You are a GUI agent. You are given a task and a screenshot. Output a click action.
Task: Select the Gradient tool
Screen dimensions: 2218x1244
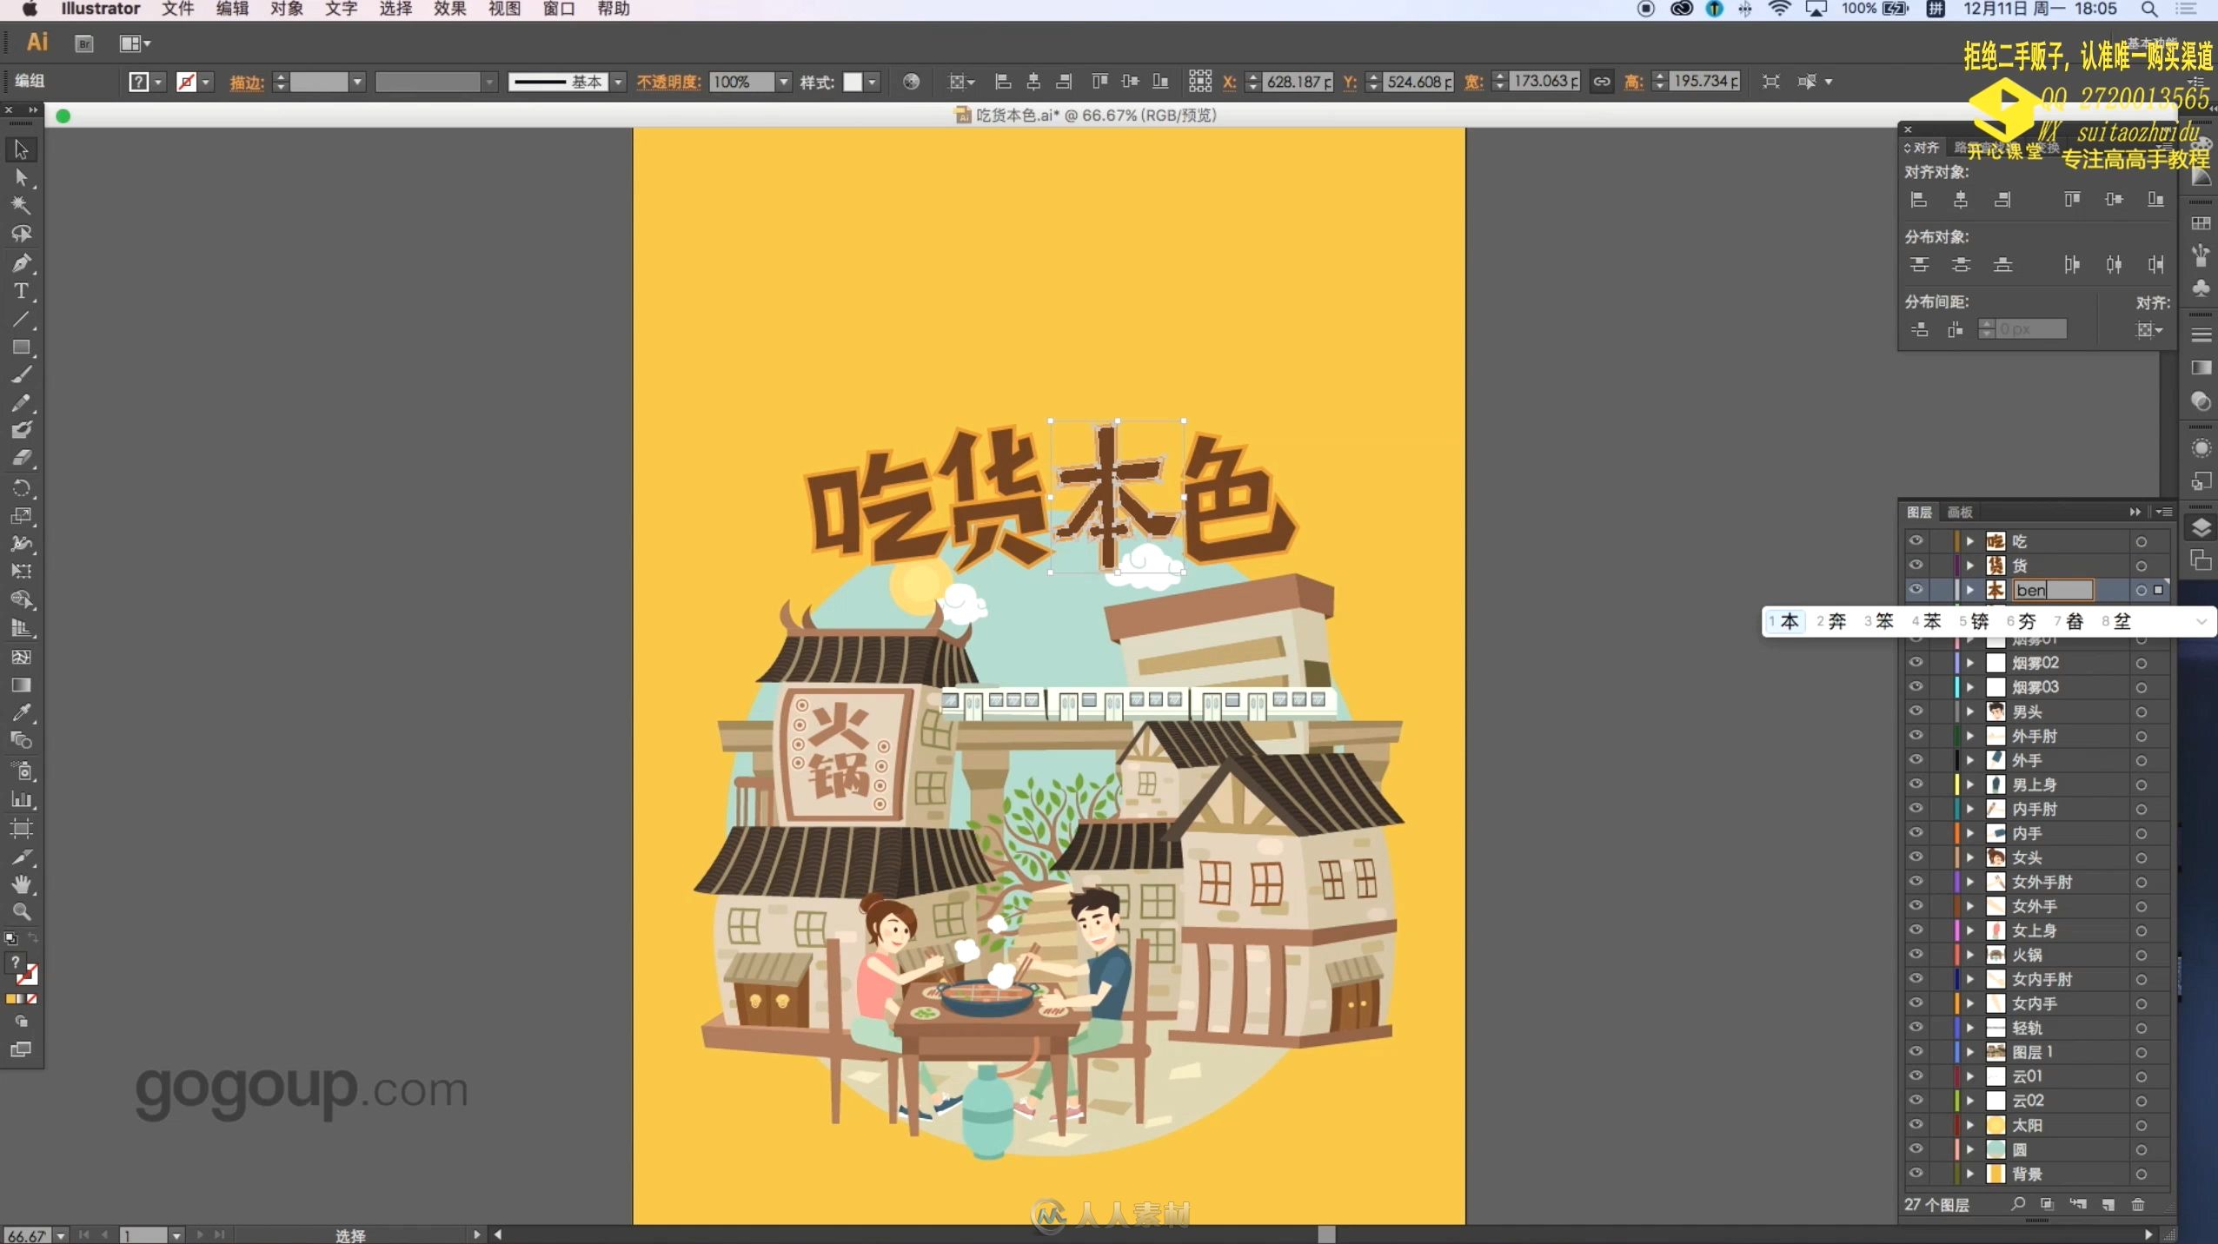tap(21, 685)
